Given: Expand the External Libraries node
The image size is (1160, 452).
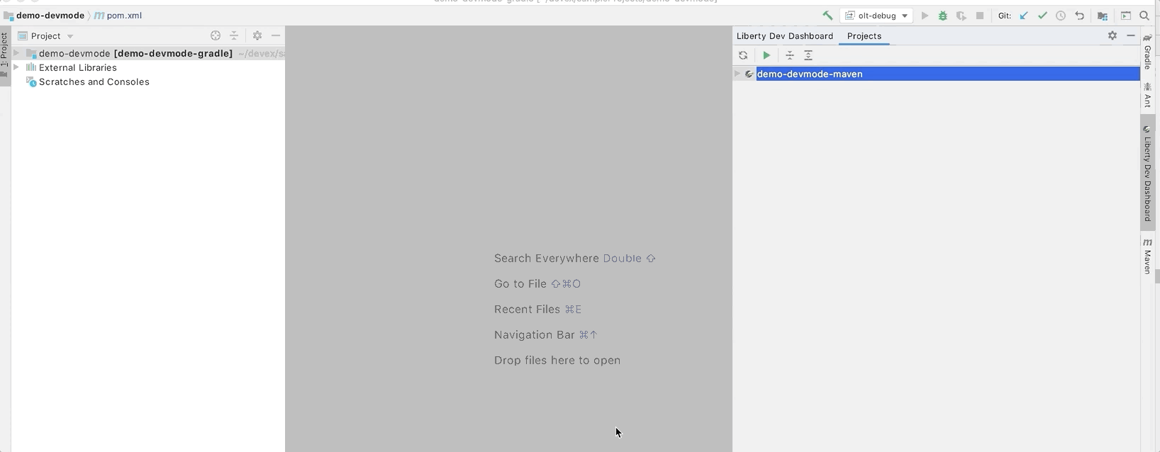Looking at the screenshot, I should coord(16,67).
